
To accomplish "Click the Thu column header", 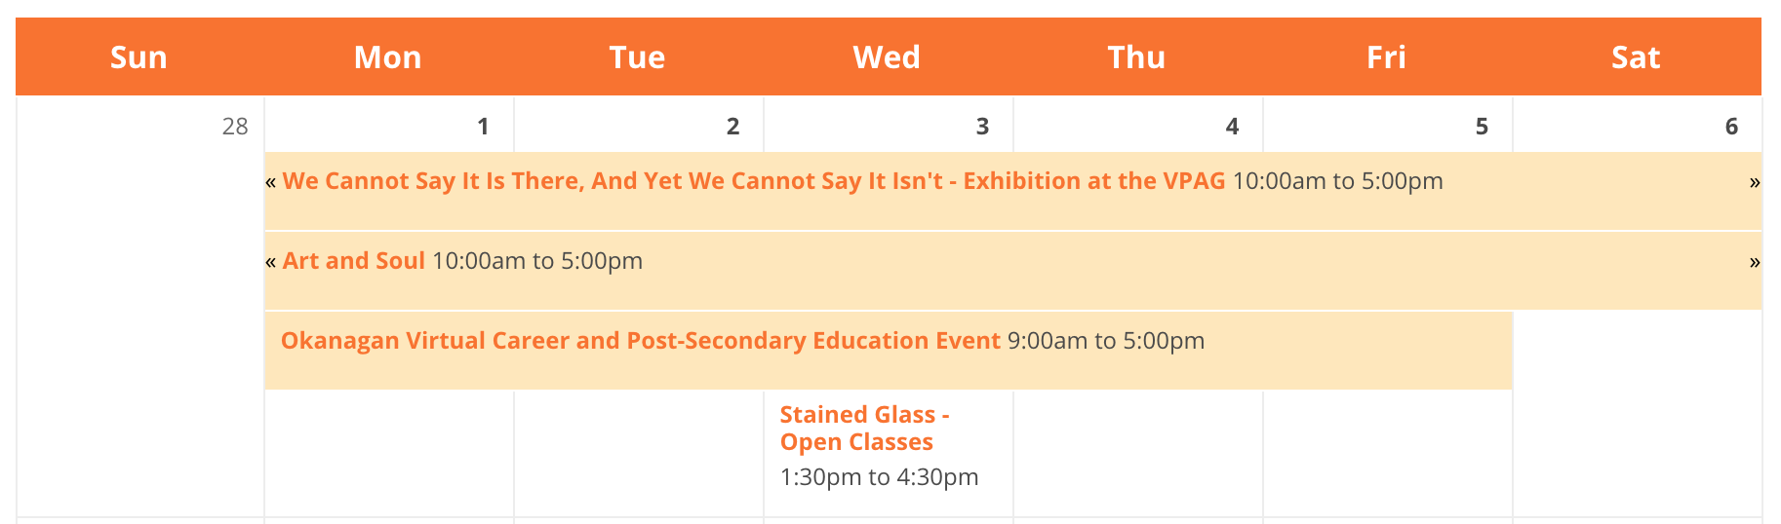I will [1137, 56].
